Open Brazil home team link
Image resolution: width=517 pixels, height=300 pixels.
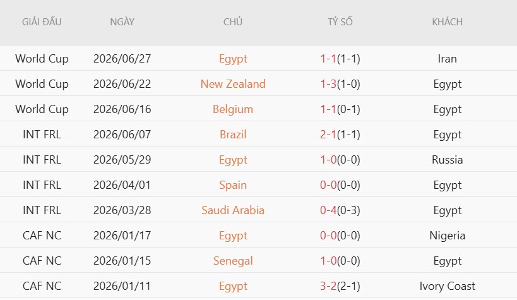point(233,135)
